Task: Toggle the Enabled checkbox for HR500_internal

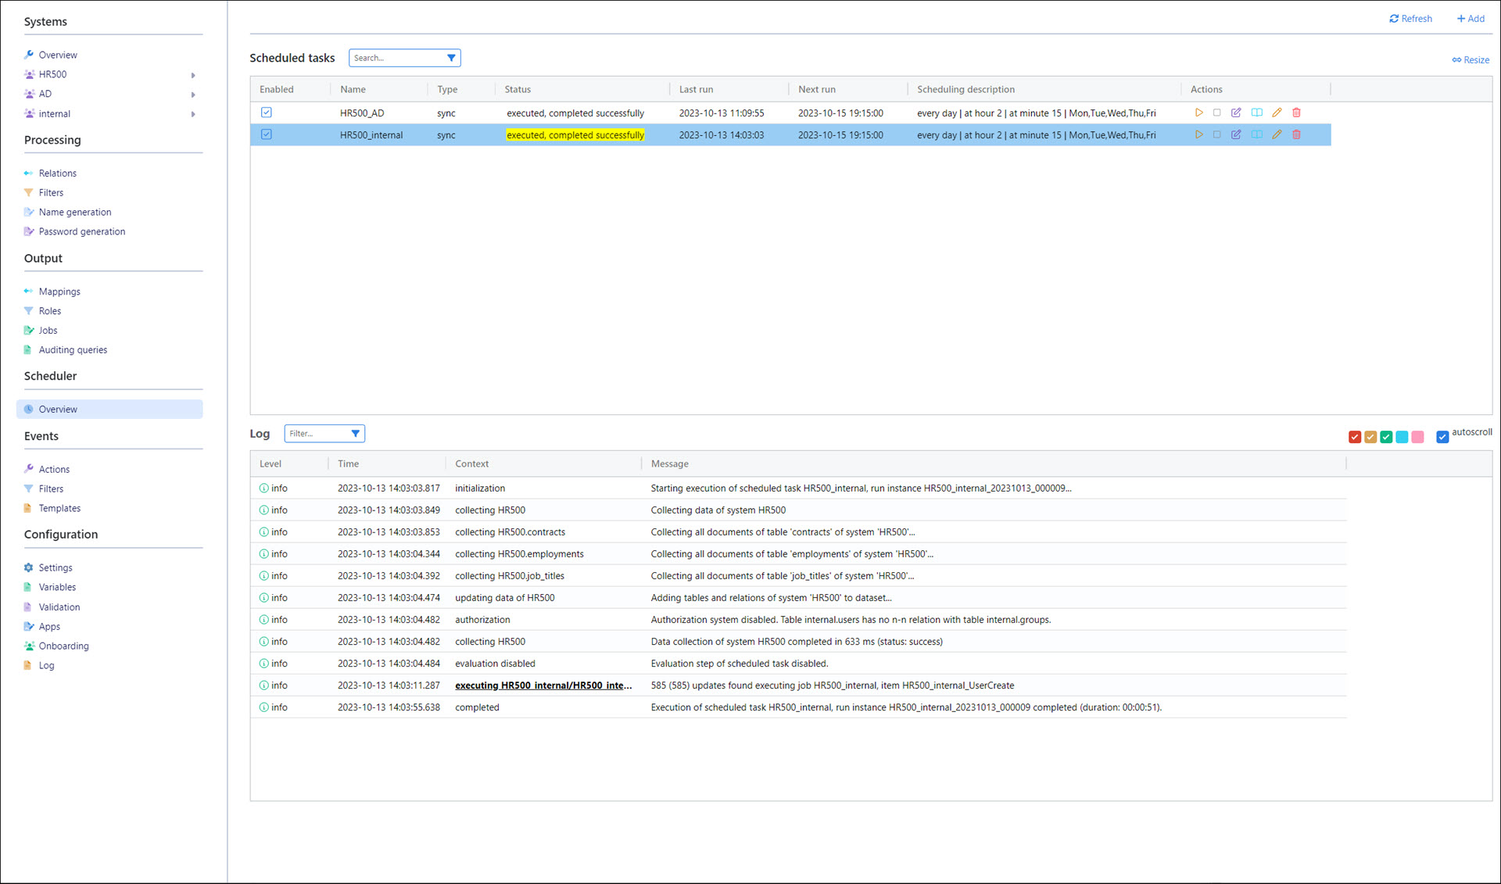Action: (x=267, y=134)
